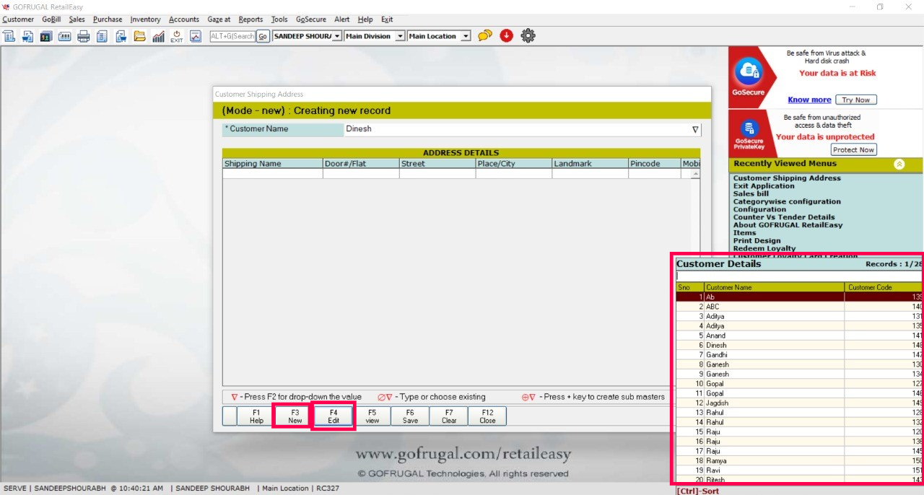924x495 pixels.
Task: Click the Customer Details search box
Action: pos(798,276)
